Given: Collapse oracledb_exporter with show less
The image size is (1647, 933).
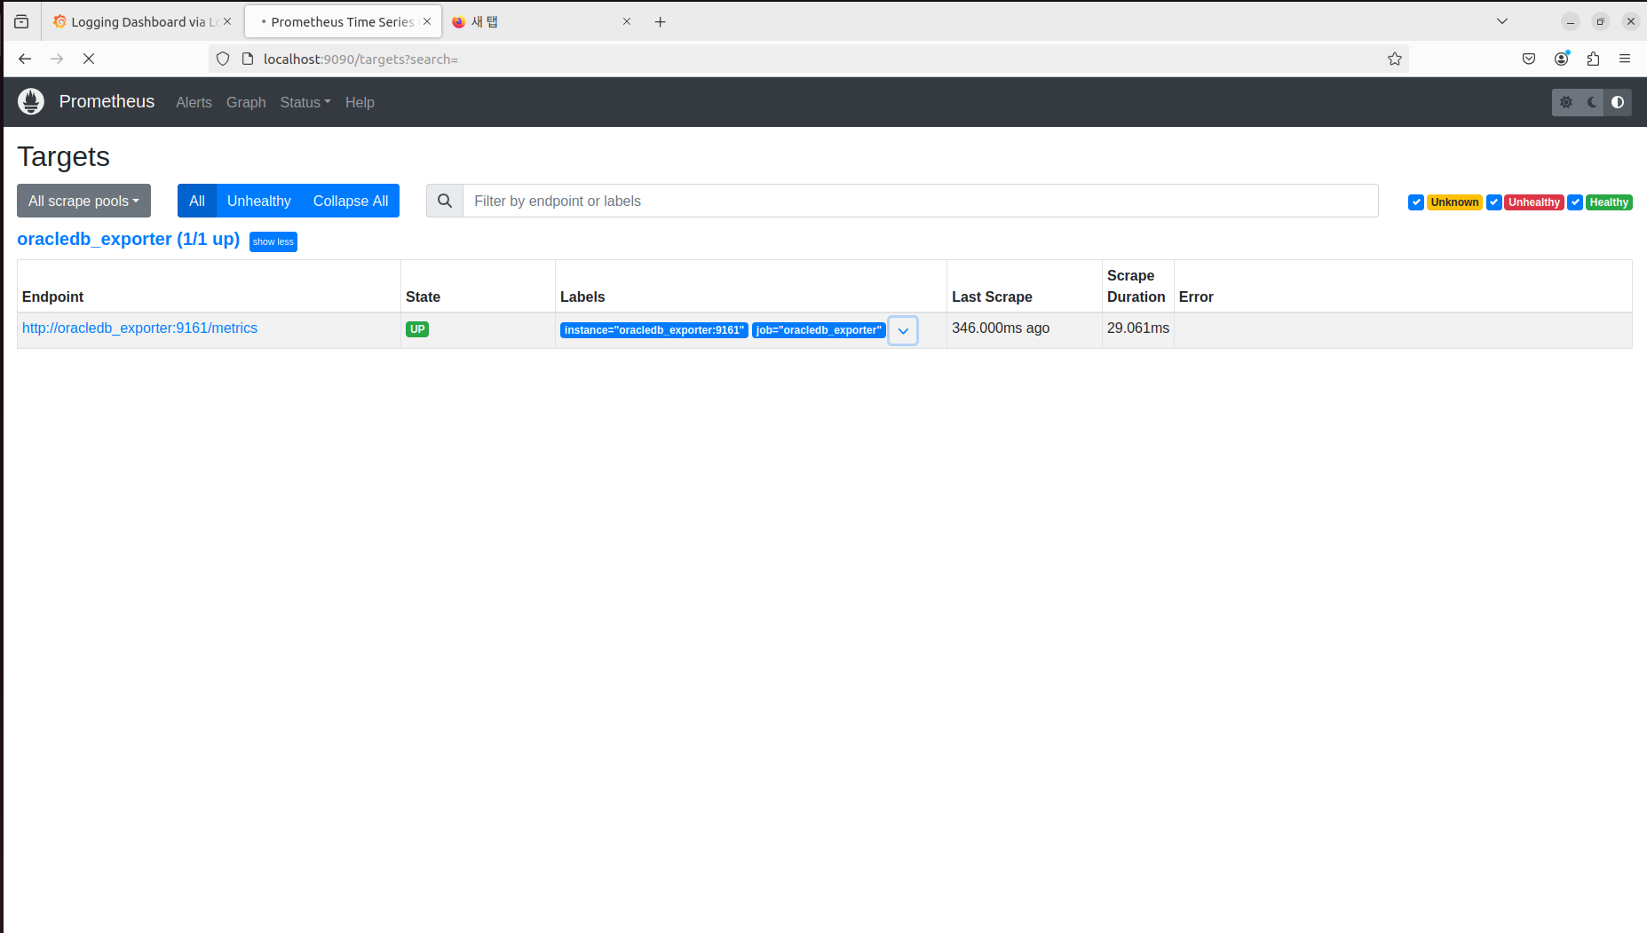Looking at the screenshot, I should click(273, 241).
